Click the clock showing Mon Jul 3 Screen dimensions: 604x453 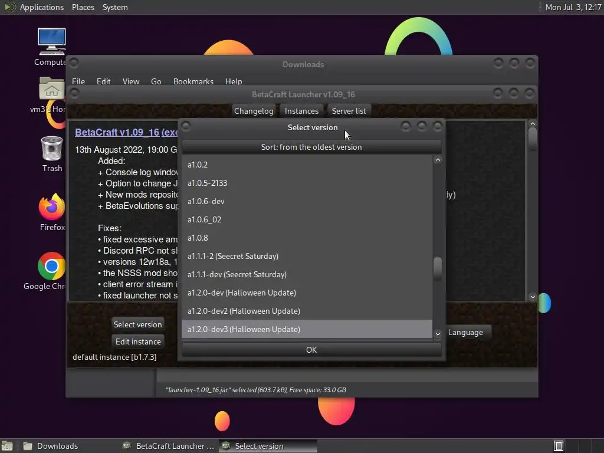point(573,7)
